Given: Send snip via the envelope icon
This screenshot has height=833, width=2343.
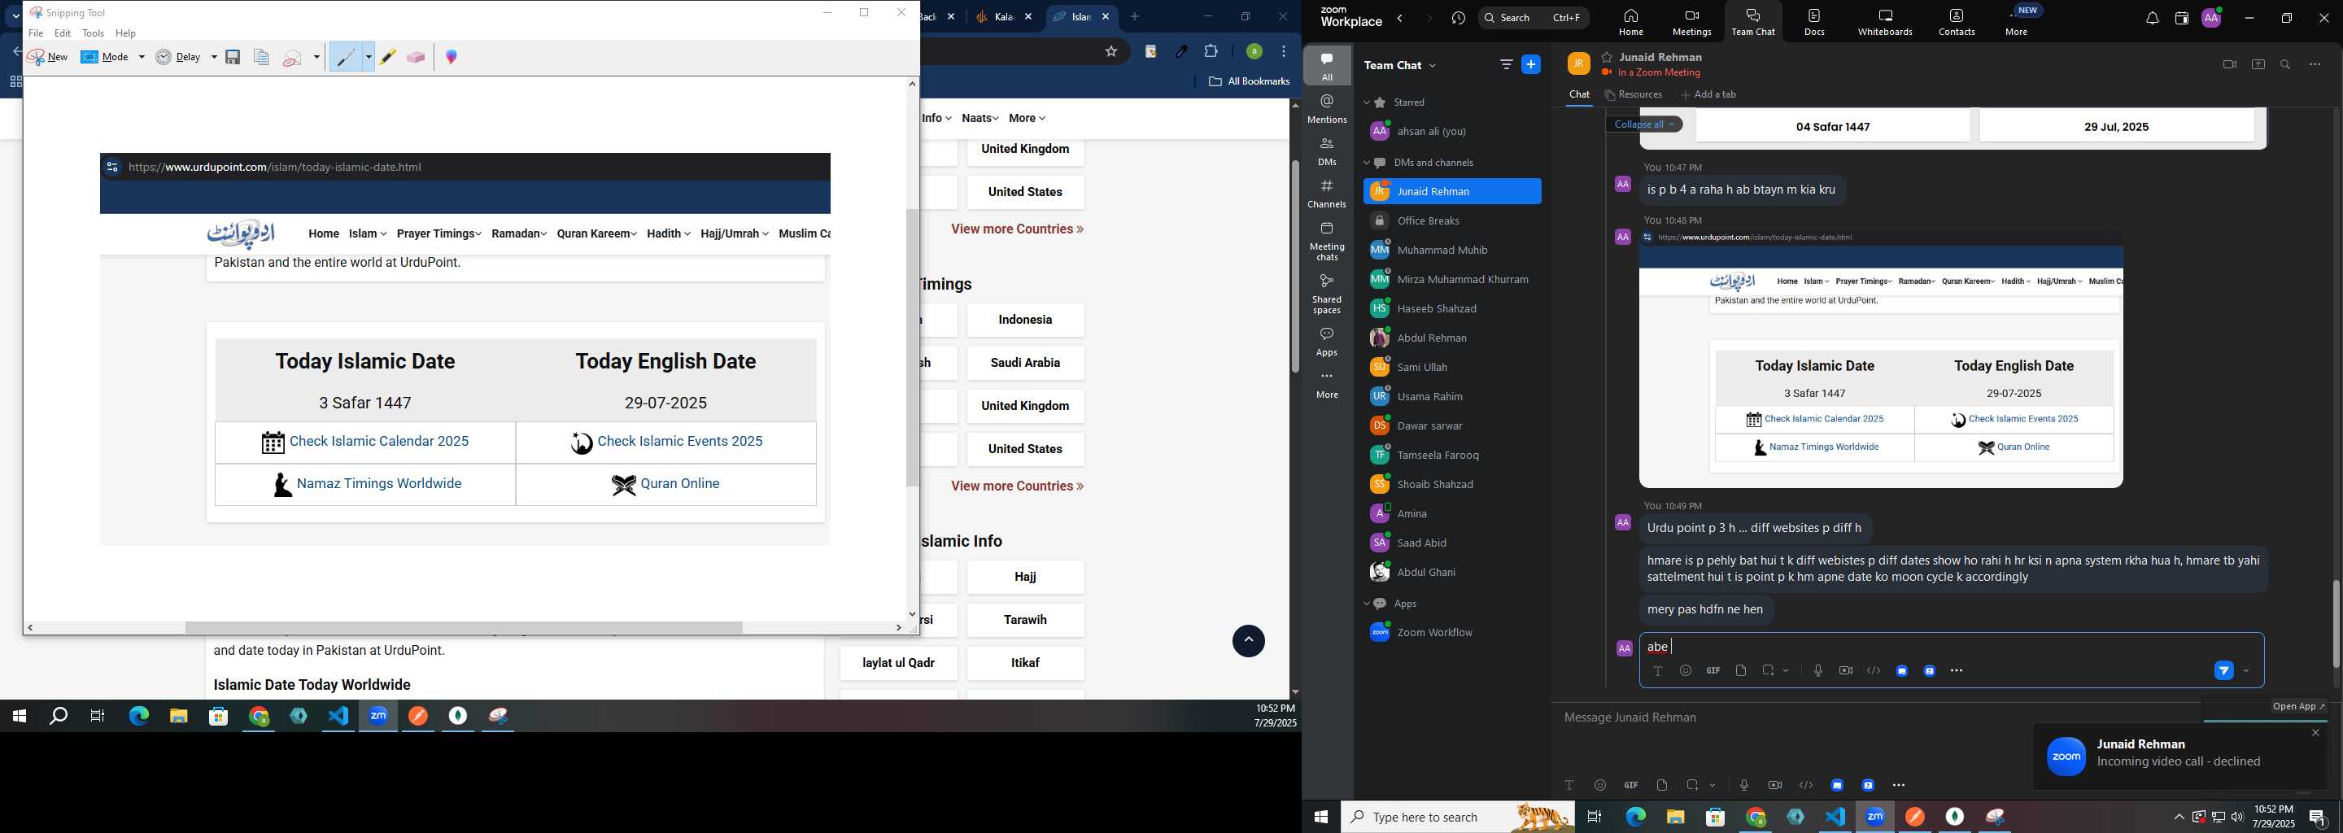Looking at the screenshot, I should tap(293, 57).
